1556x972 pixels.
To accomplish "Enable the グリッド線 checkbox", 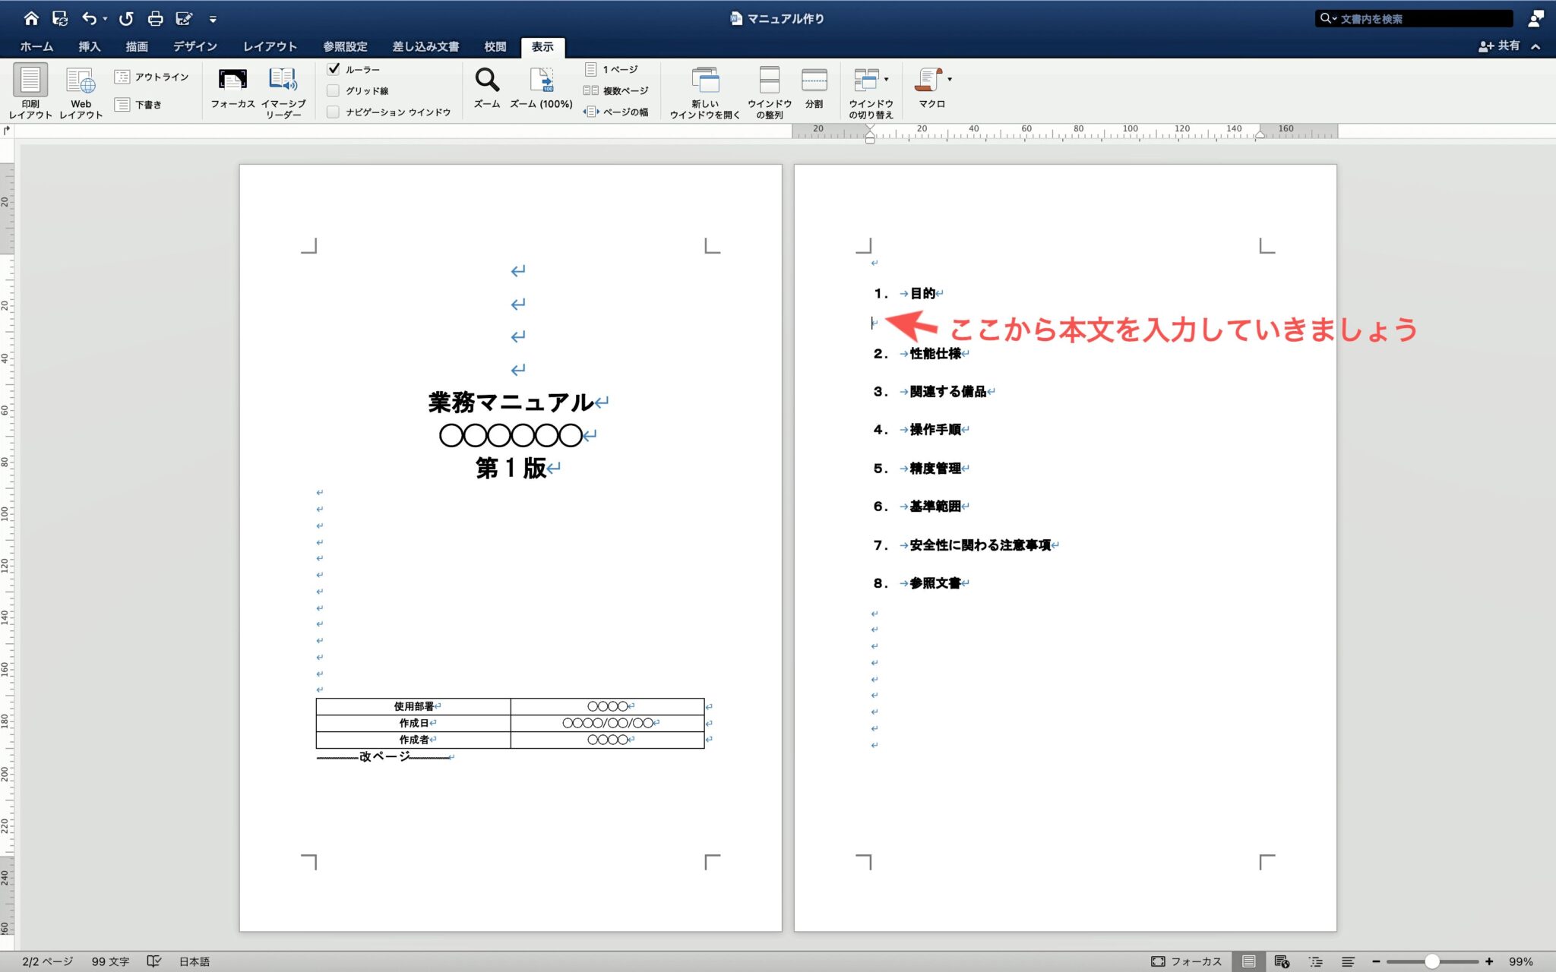I will (334, 90).
